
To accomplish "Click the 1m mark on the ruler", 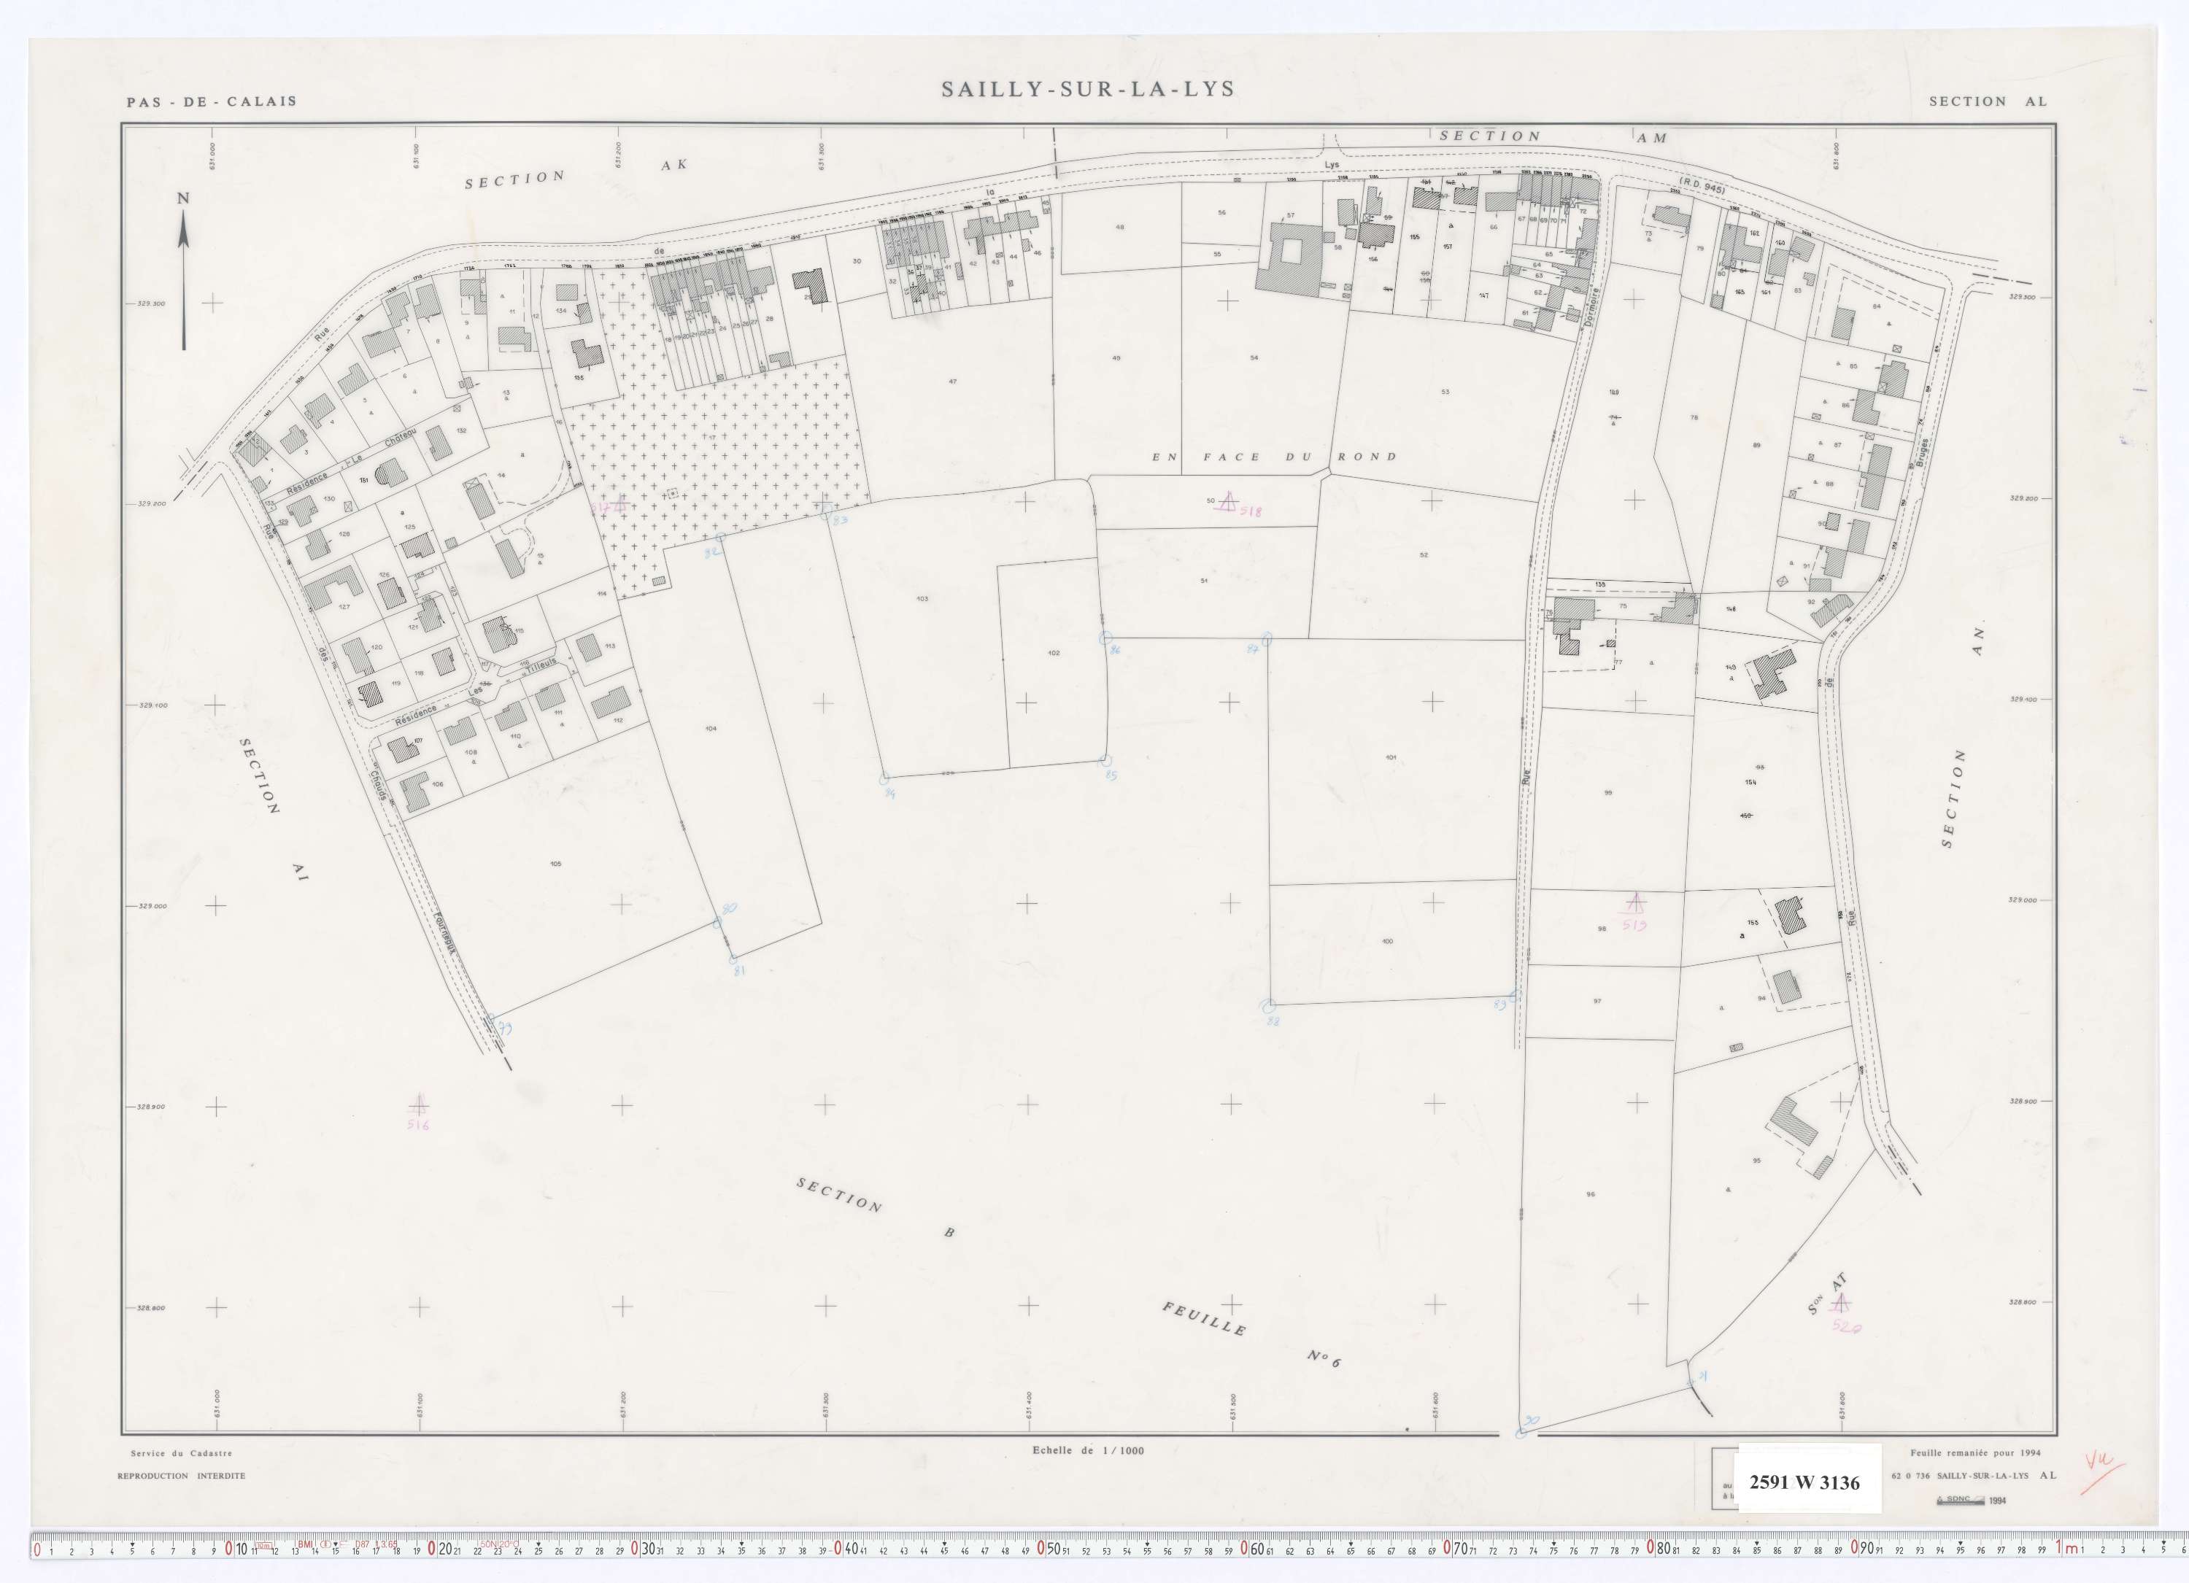I will pyautogui.click(x=2066, y=1548).
